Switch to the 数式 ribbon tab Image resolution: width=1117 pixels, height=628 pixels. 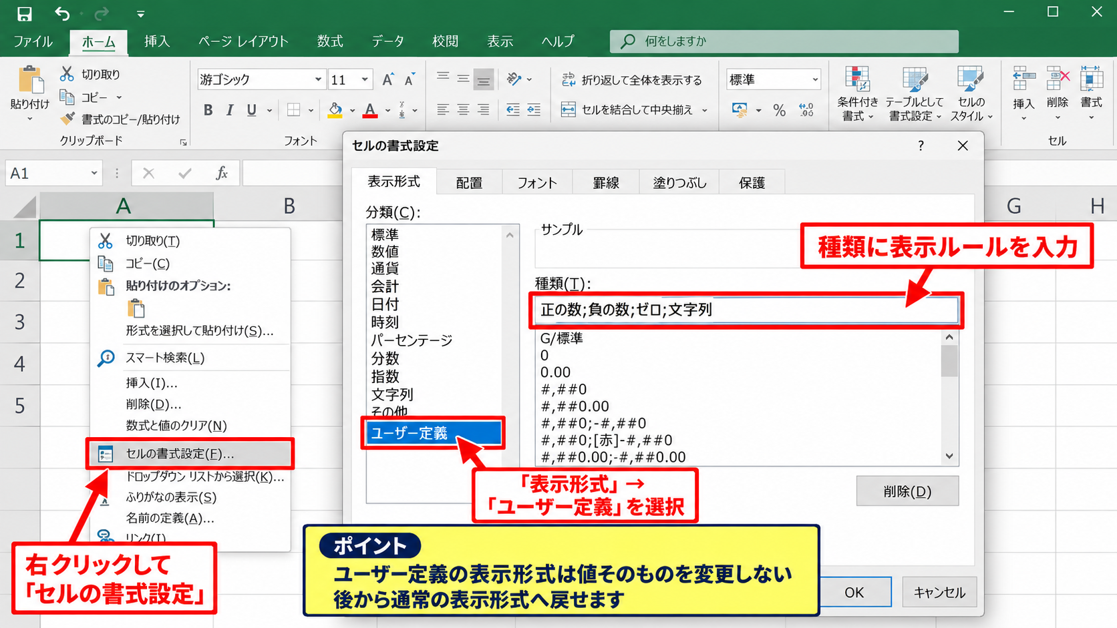click(x=330, y=41)
